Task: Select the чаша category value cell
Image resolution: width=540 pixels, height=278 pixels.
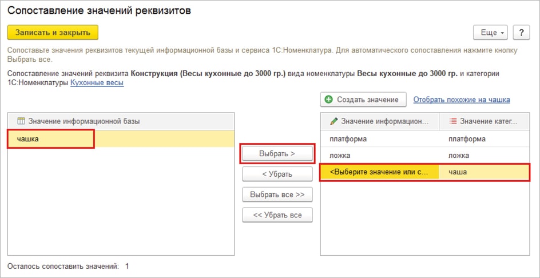Action: tap(458, 172)
